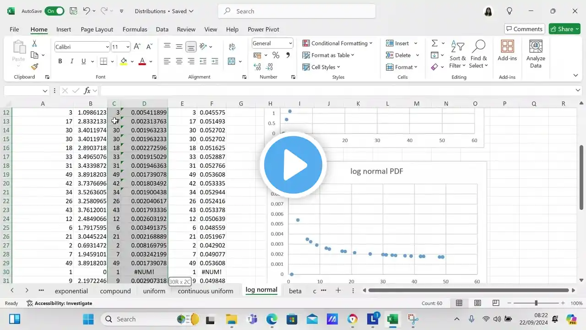
Task: Cut the selection with the scissors icon
Action: (x=34, y=44)
